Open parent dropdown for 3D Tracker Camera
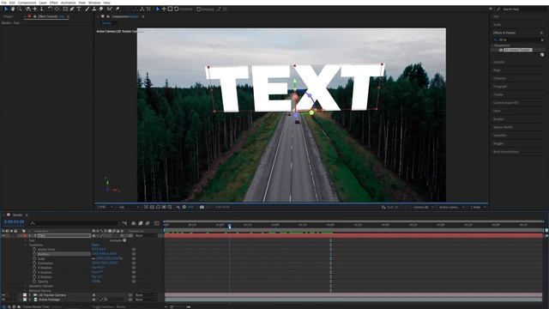The height and width of the screenshot is (309, 549). tap(146, 295)
